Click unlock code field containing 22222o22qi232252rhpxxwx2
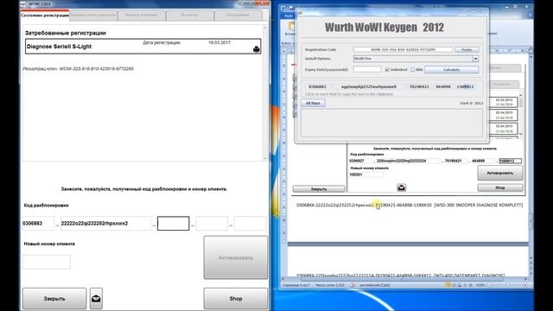The width and height of the screenshot is (553, 311). [105, 224]
